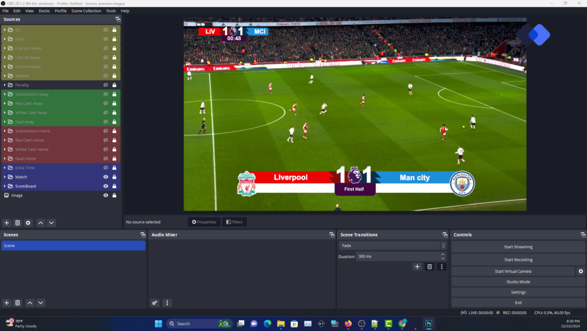Add a configurable scene transition
Image resolution: width=587 pixels, height=331 pixels.
coord(417,266)
